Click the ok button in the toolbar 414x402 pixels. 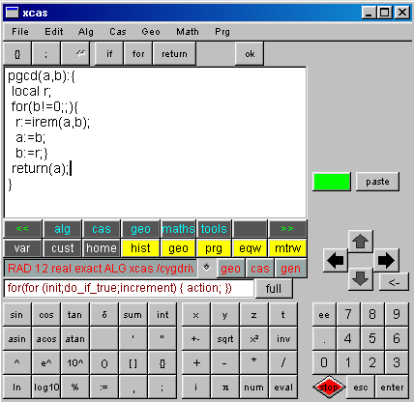tap(250, 53)
